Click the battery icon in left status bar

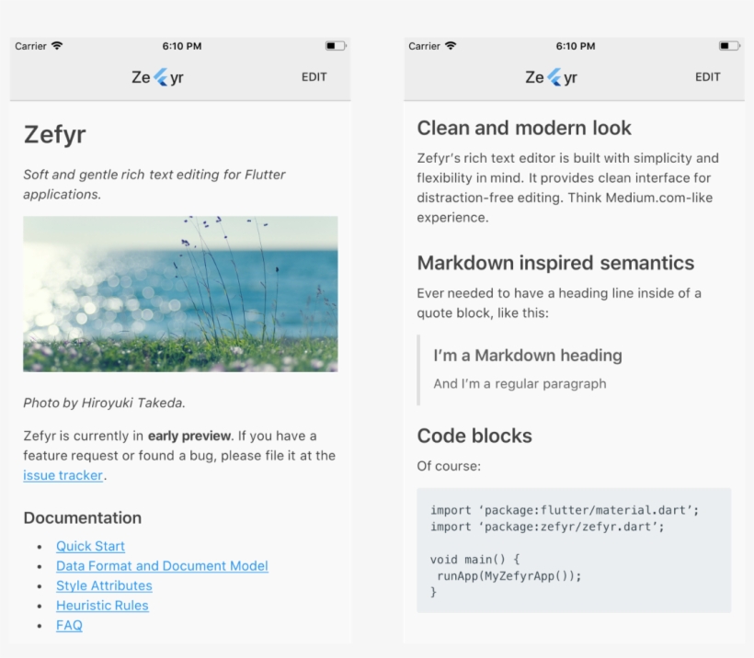click(x=336, y=46)
